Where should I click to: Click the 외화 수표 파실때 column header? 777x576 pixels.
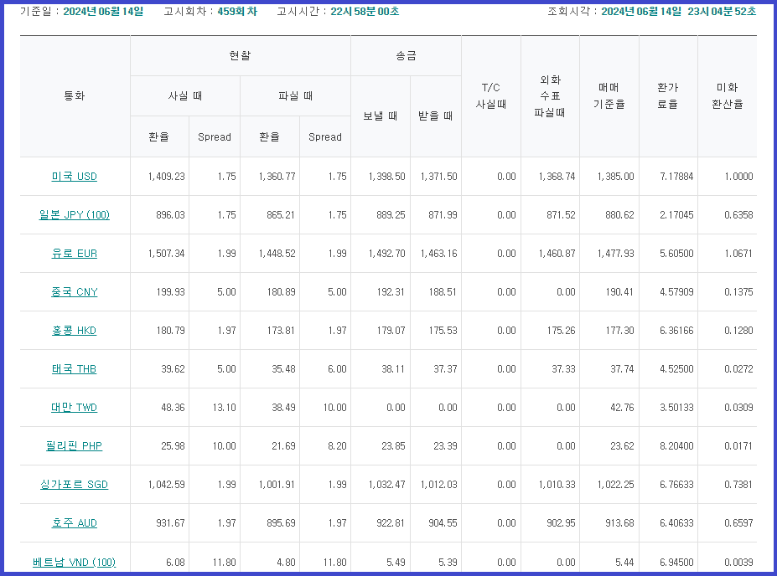550,96
